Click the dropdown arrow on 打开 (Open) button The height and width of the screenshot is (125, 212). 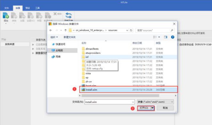(153, 108)
